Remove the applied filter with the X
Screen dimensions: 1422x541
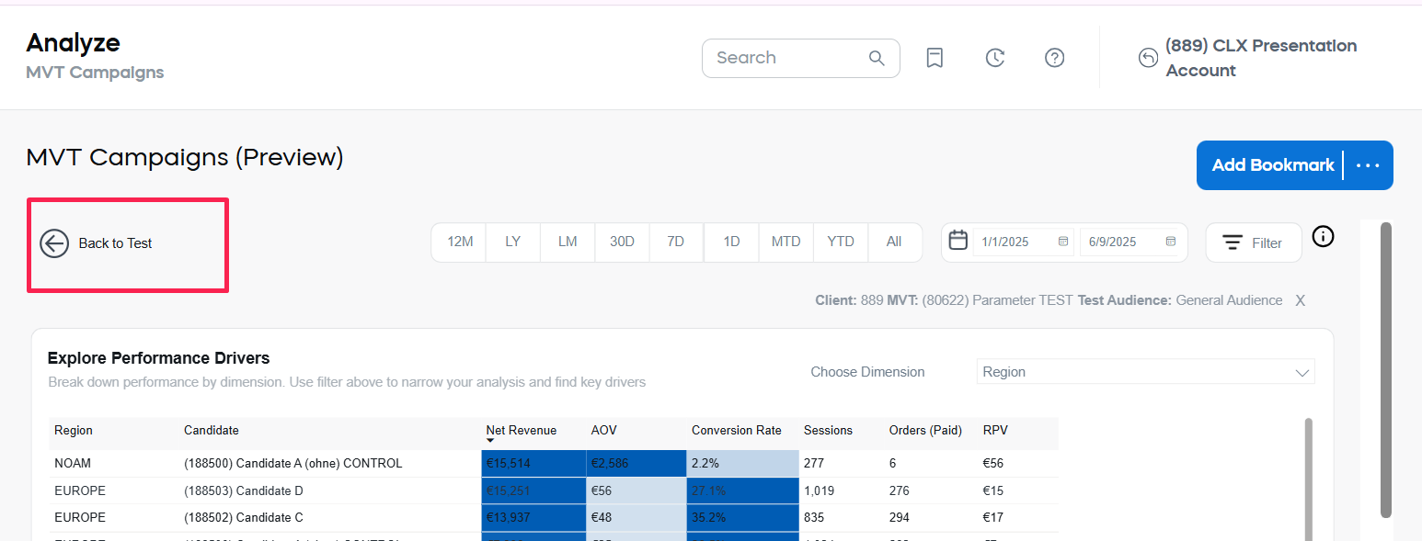pos(1300,300)
